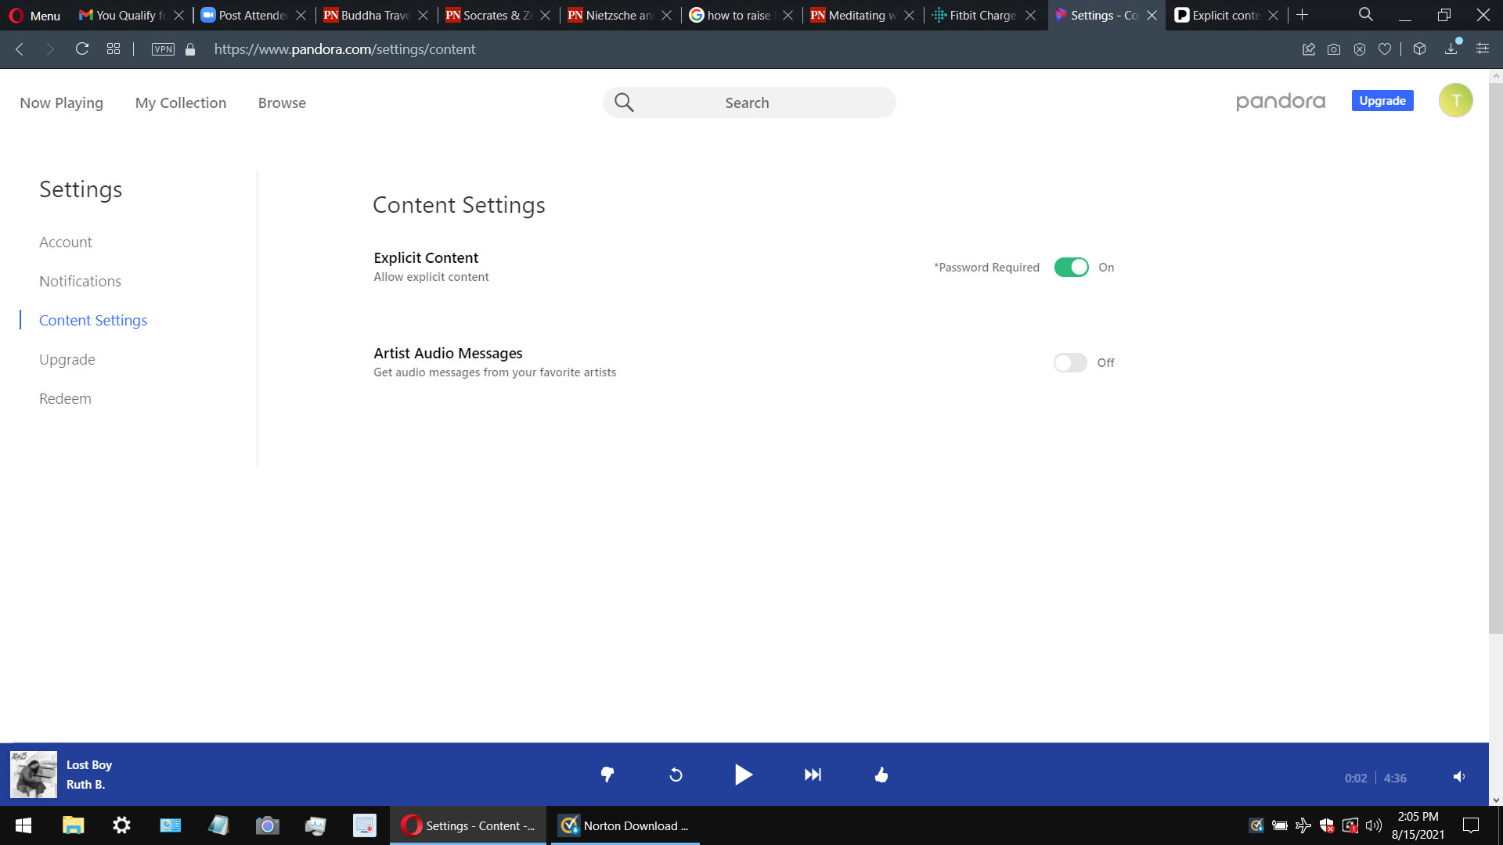Skip to the next track
Viewport: 1503px width, 845px height.
pyautogui.click(x=813, y=775)
